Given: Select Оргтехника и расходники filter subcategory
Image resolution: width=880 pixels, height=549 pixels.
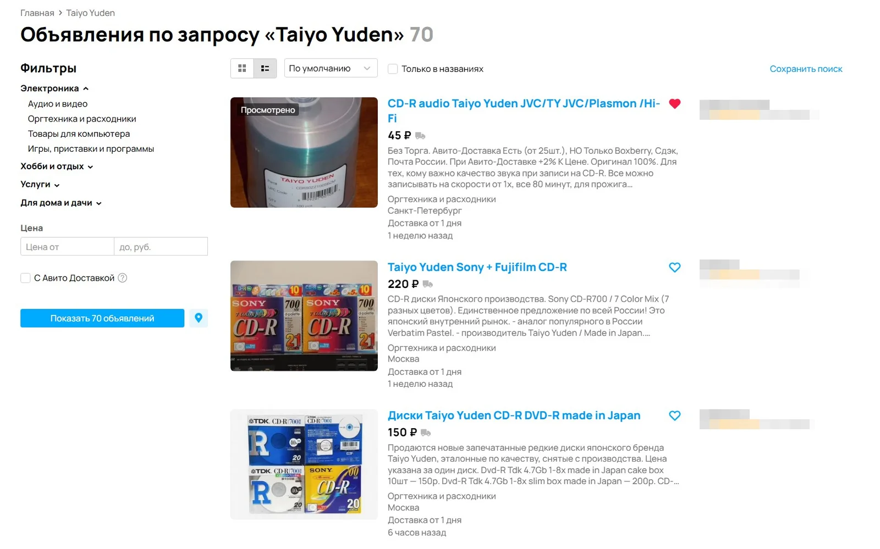Looking at the screenshot, I should tap(82, 119).
